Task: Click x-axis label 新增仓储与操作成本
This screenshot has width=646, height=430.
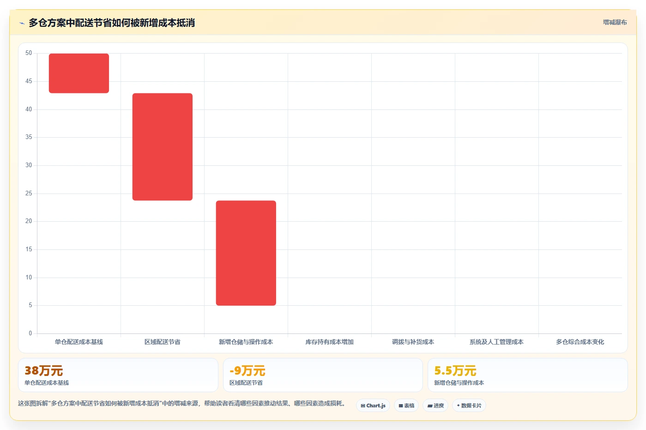Action: coord(246,342)
